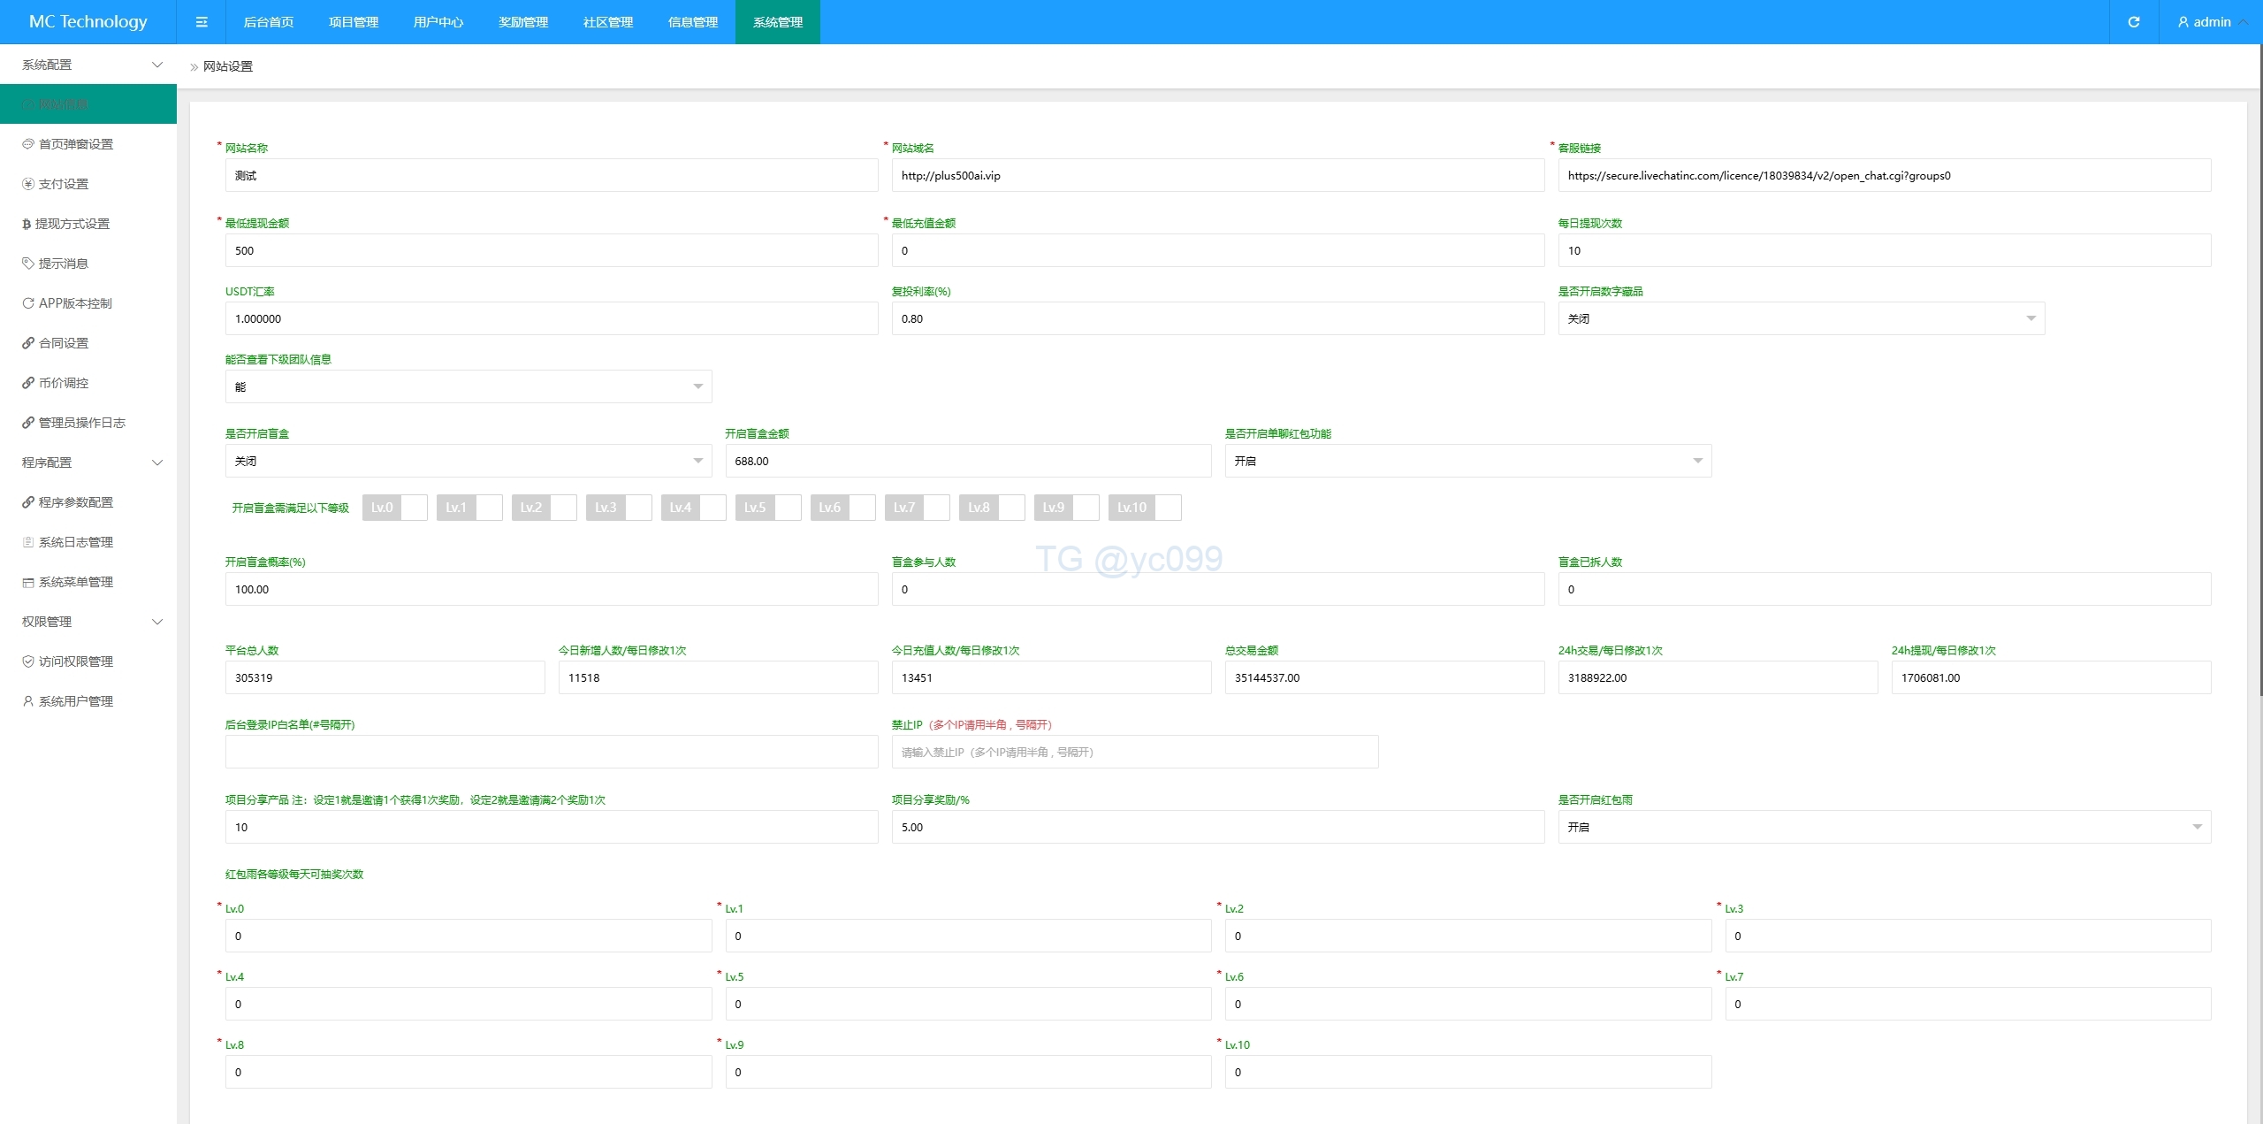Switch to the 用户中心 top menu
This screenshot has width=2263, height=1124.
438,22
